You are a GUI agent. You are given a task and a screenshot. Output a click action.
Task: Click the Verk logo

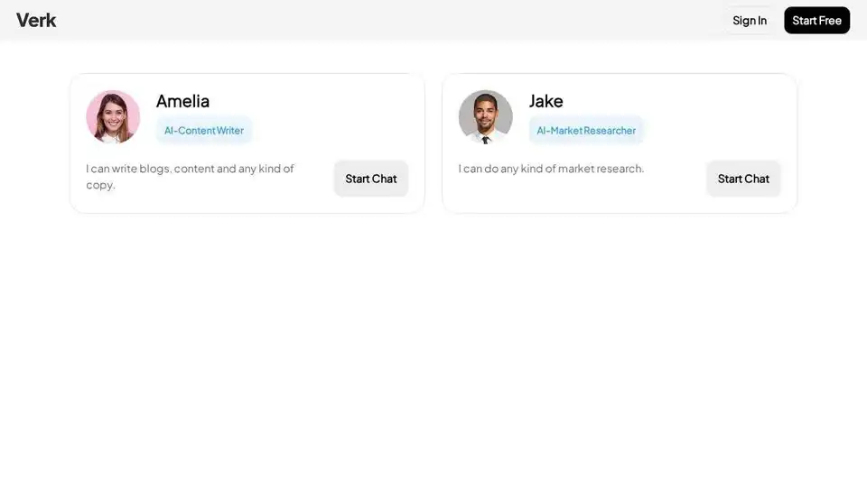point(36,21)
